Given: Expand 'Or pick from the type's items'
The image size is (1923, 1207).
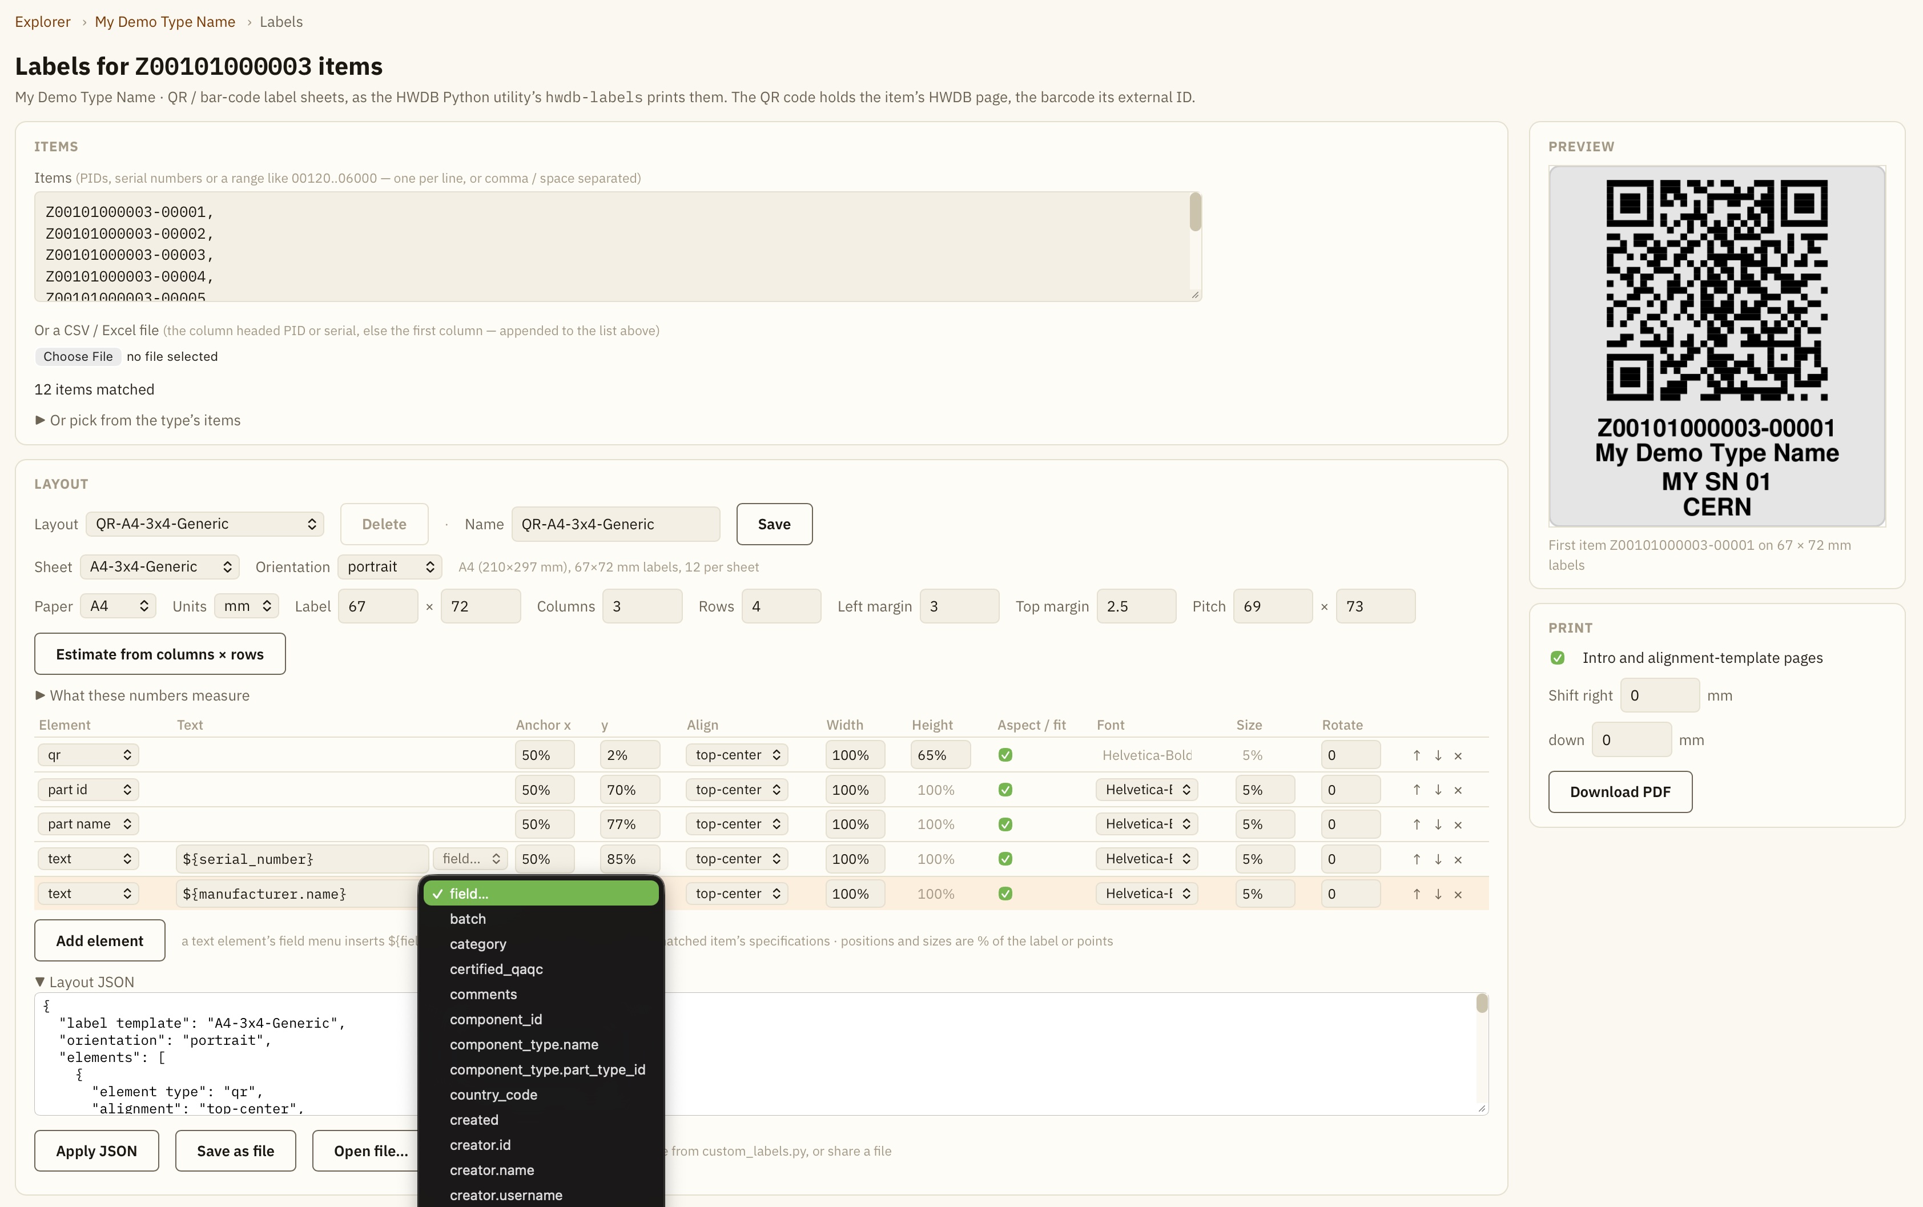Looking at the screenshot, I should [x=137, y=421].
